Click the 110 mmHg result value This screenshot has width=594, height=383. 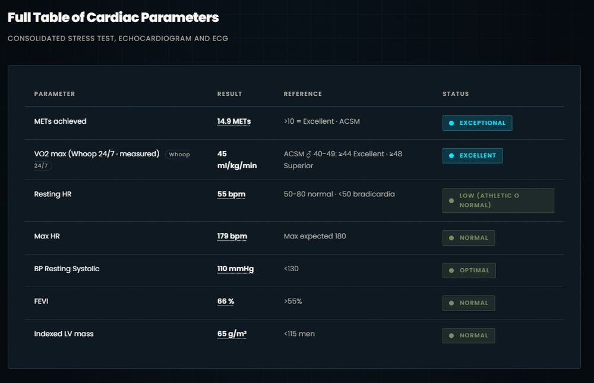pos(235,269)
